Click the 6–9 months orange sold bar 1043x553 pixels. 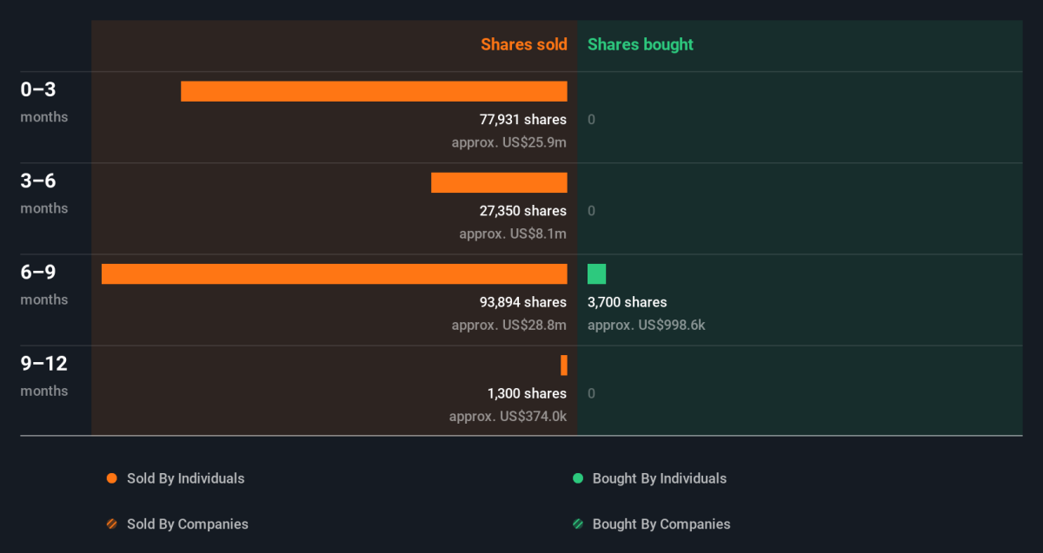point(334,273)
